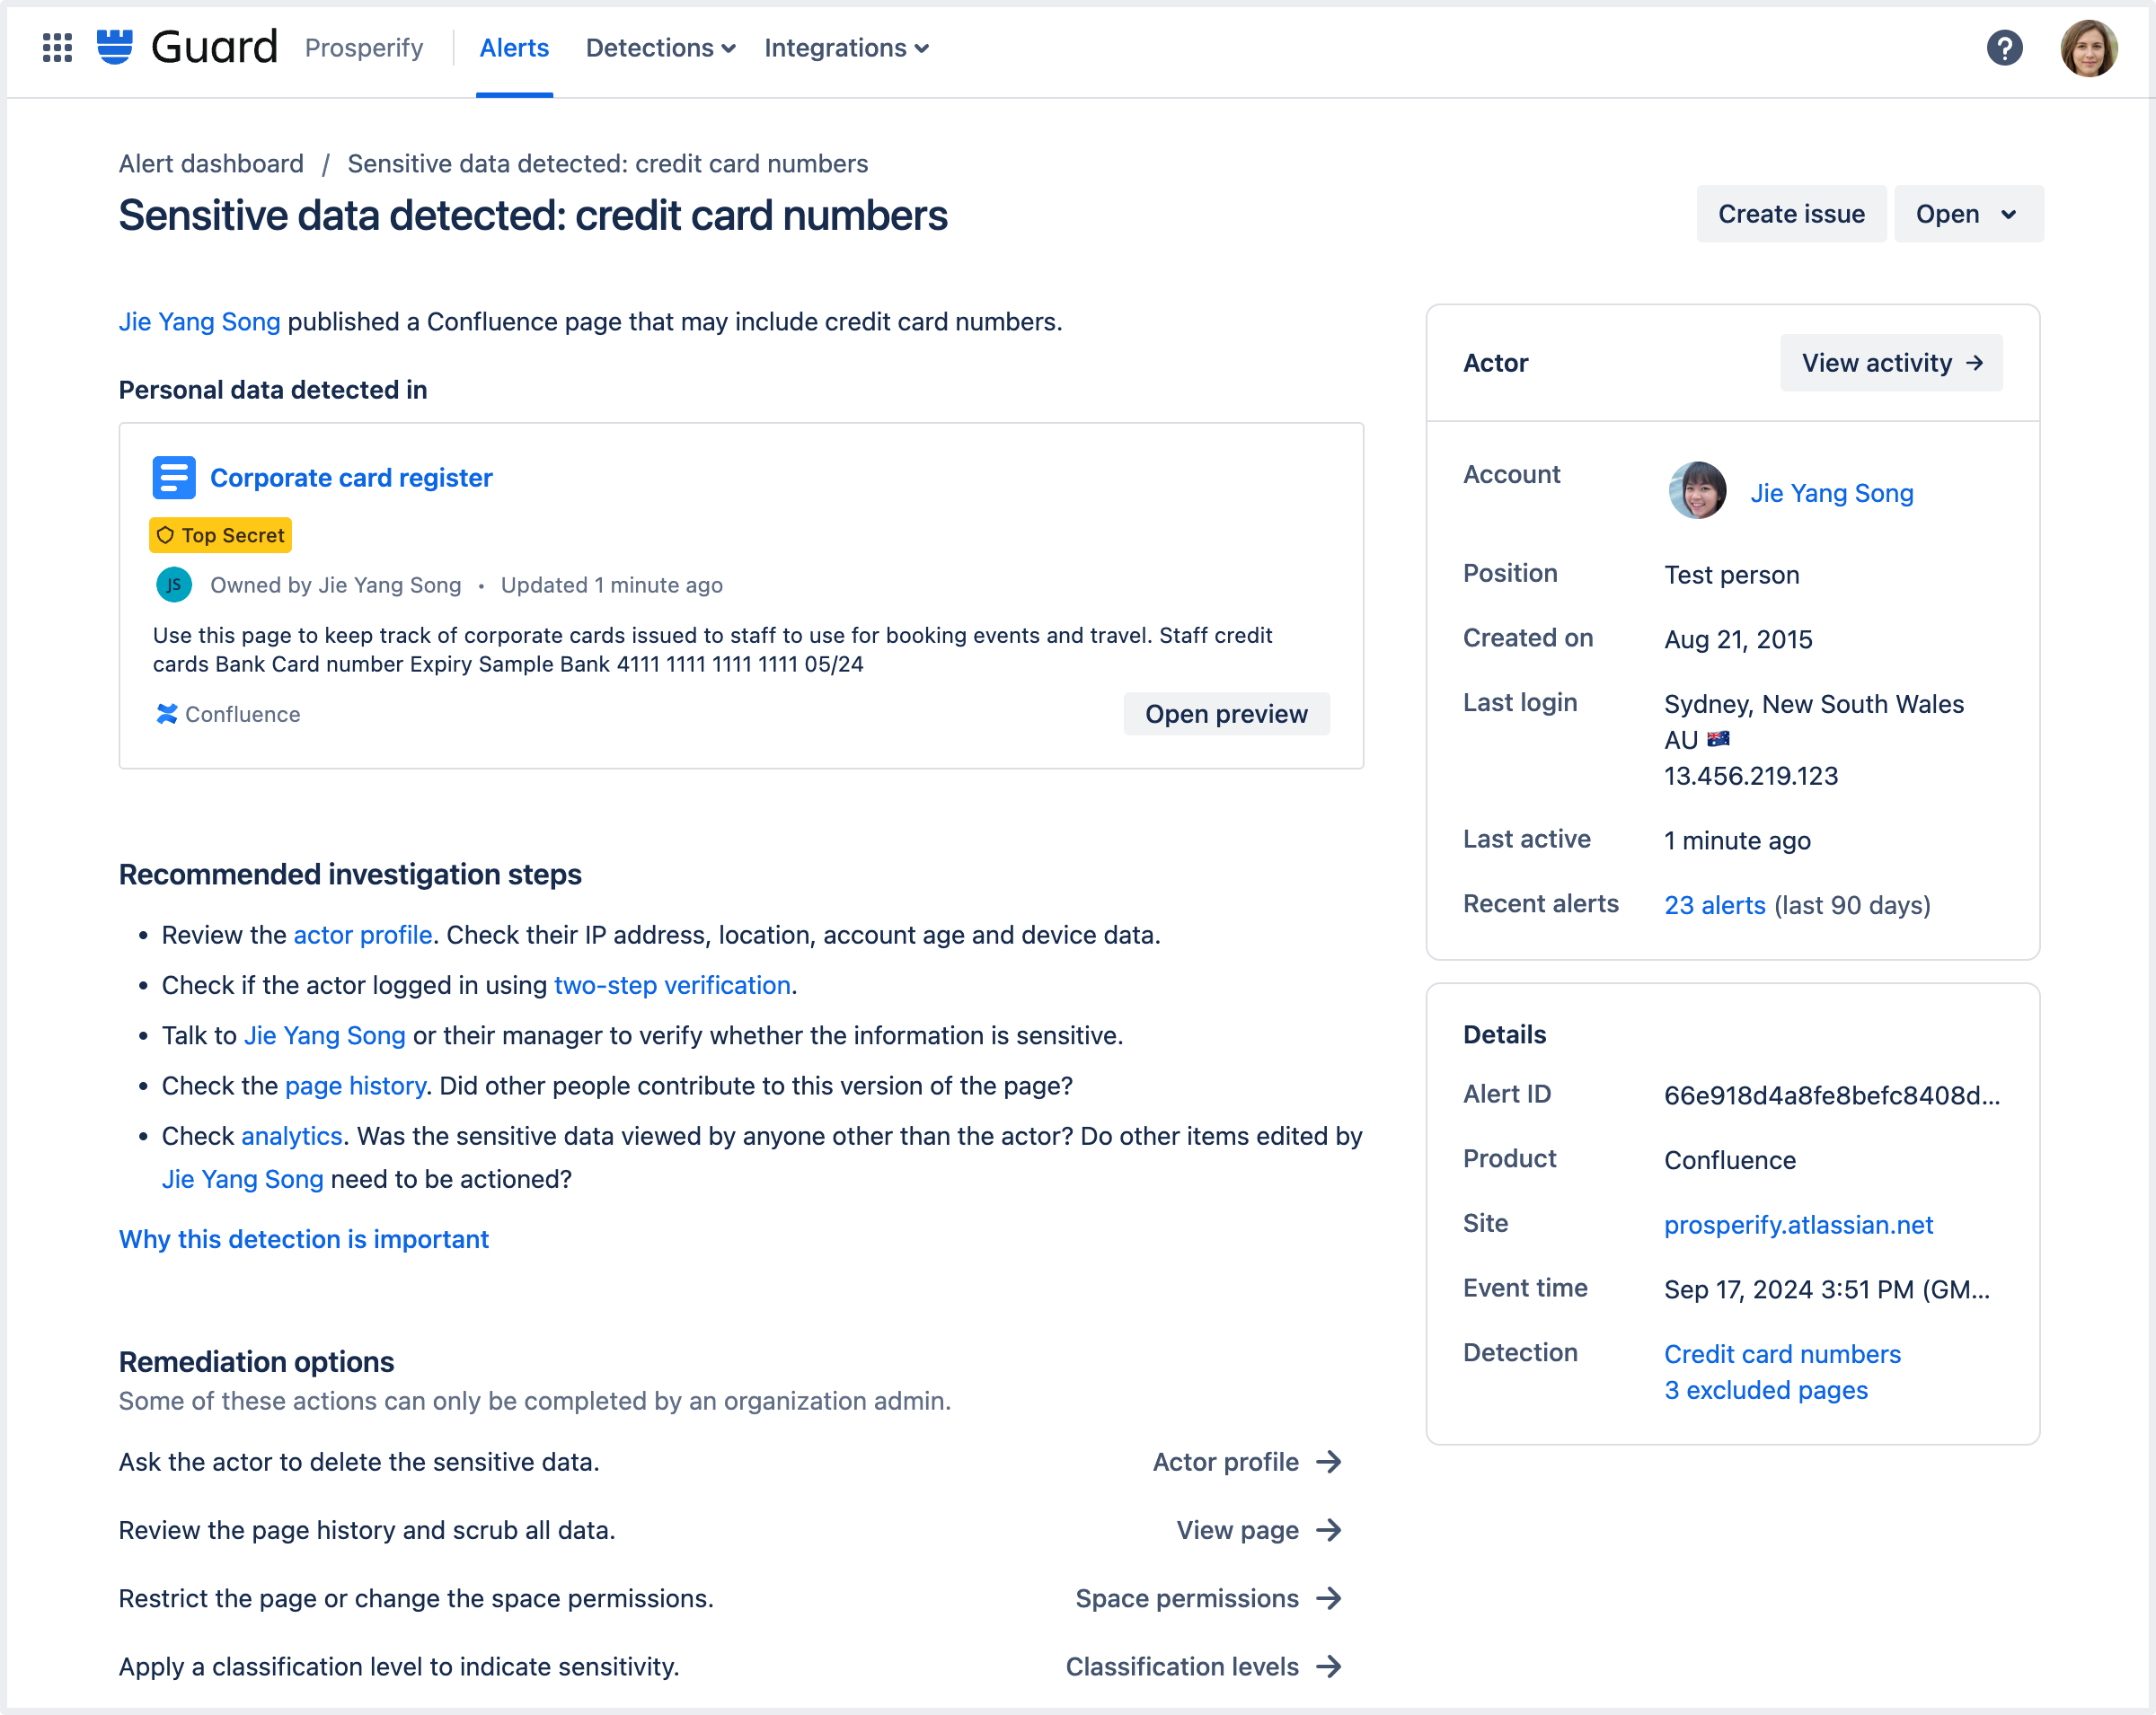Click the IP address 13.456.219.123
The width and height of the screenshot is (2156, 1715).
(x=1750, y=776)
